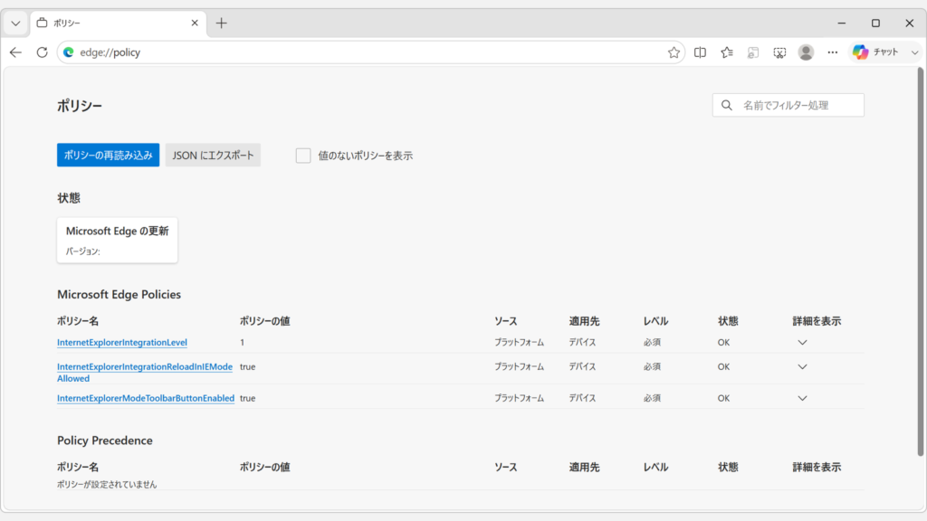Click 状態 section heading above update card
927x521 pixels.
(x=69, y=198)
